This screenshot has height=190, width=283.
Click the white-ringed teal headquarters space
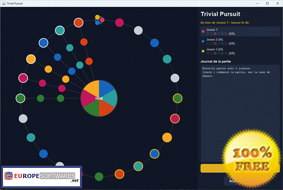click(x=60, y=30)
